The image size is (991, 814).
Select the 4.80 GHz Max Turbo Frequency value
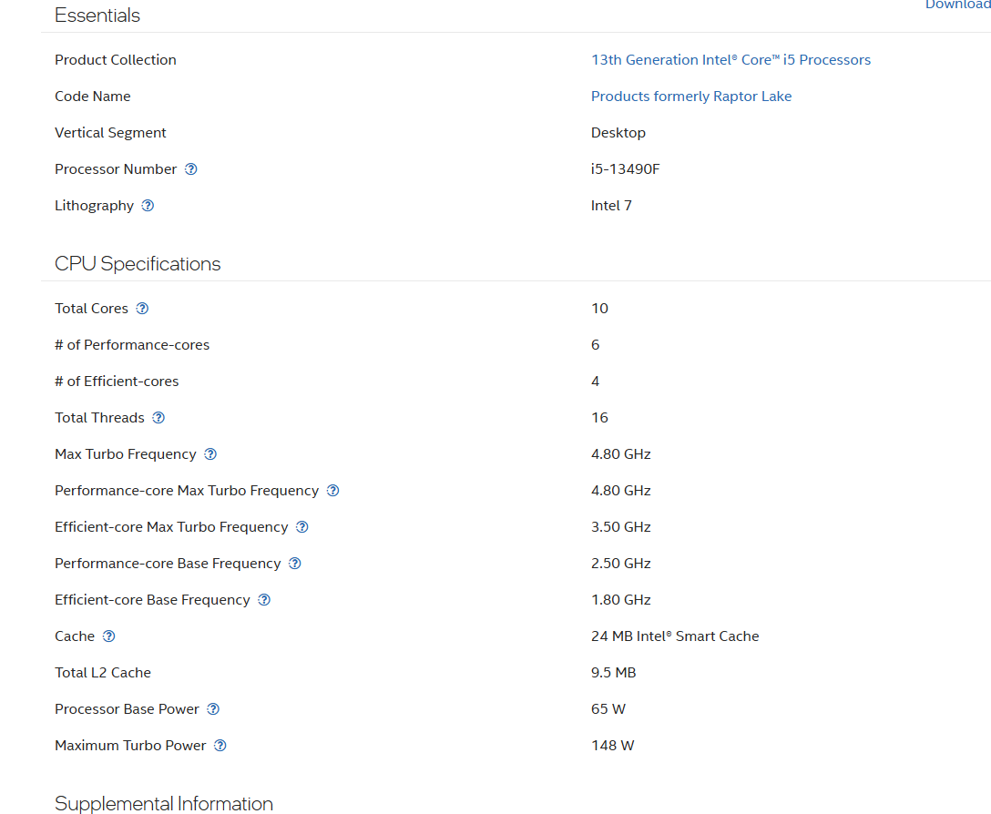coord(620,454)
